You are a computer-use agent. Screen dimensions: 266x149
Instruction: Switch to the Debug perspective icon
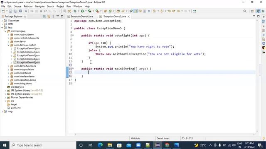point(263,11)
